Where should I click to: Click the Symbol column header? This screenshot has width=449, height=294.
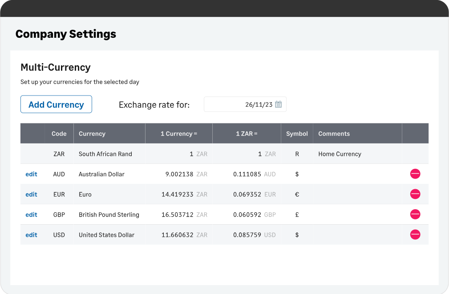click(x=297, y=133)
